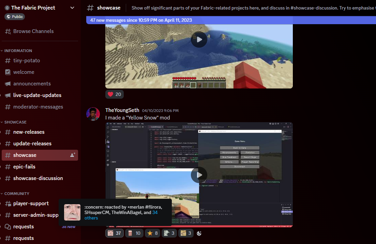
Task: Click the add reaction smiley icon
Action: 199,233
